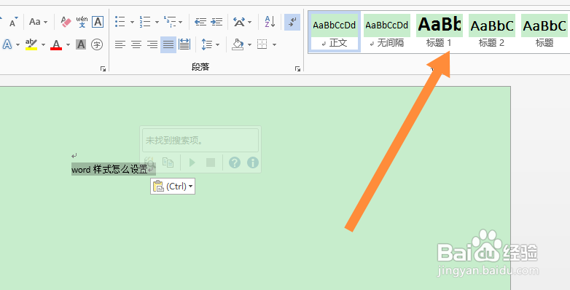Screen dimensions: 570x290
Task: Apply the 标题 1 style
Action: click(x=439, y=31)
